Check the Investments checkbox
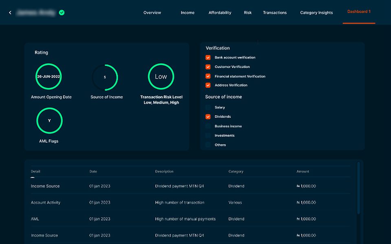This screenshot has height=244, width=391. point(208,135)
